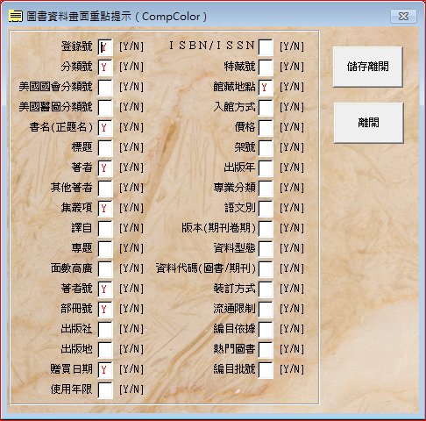Click the 標題 input box
The height and width of the screenshot is (421, 426).
click(x=105, y=148)
